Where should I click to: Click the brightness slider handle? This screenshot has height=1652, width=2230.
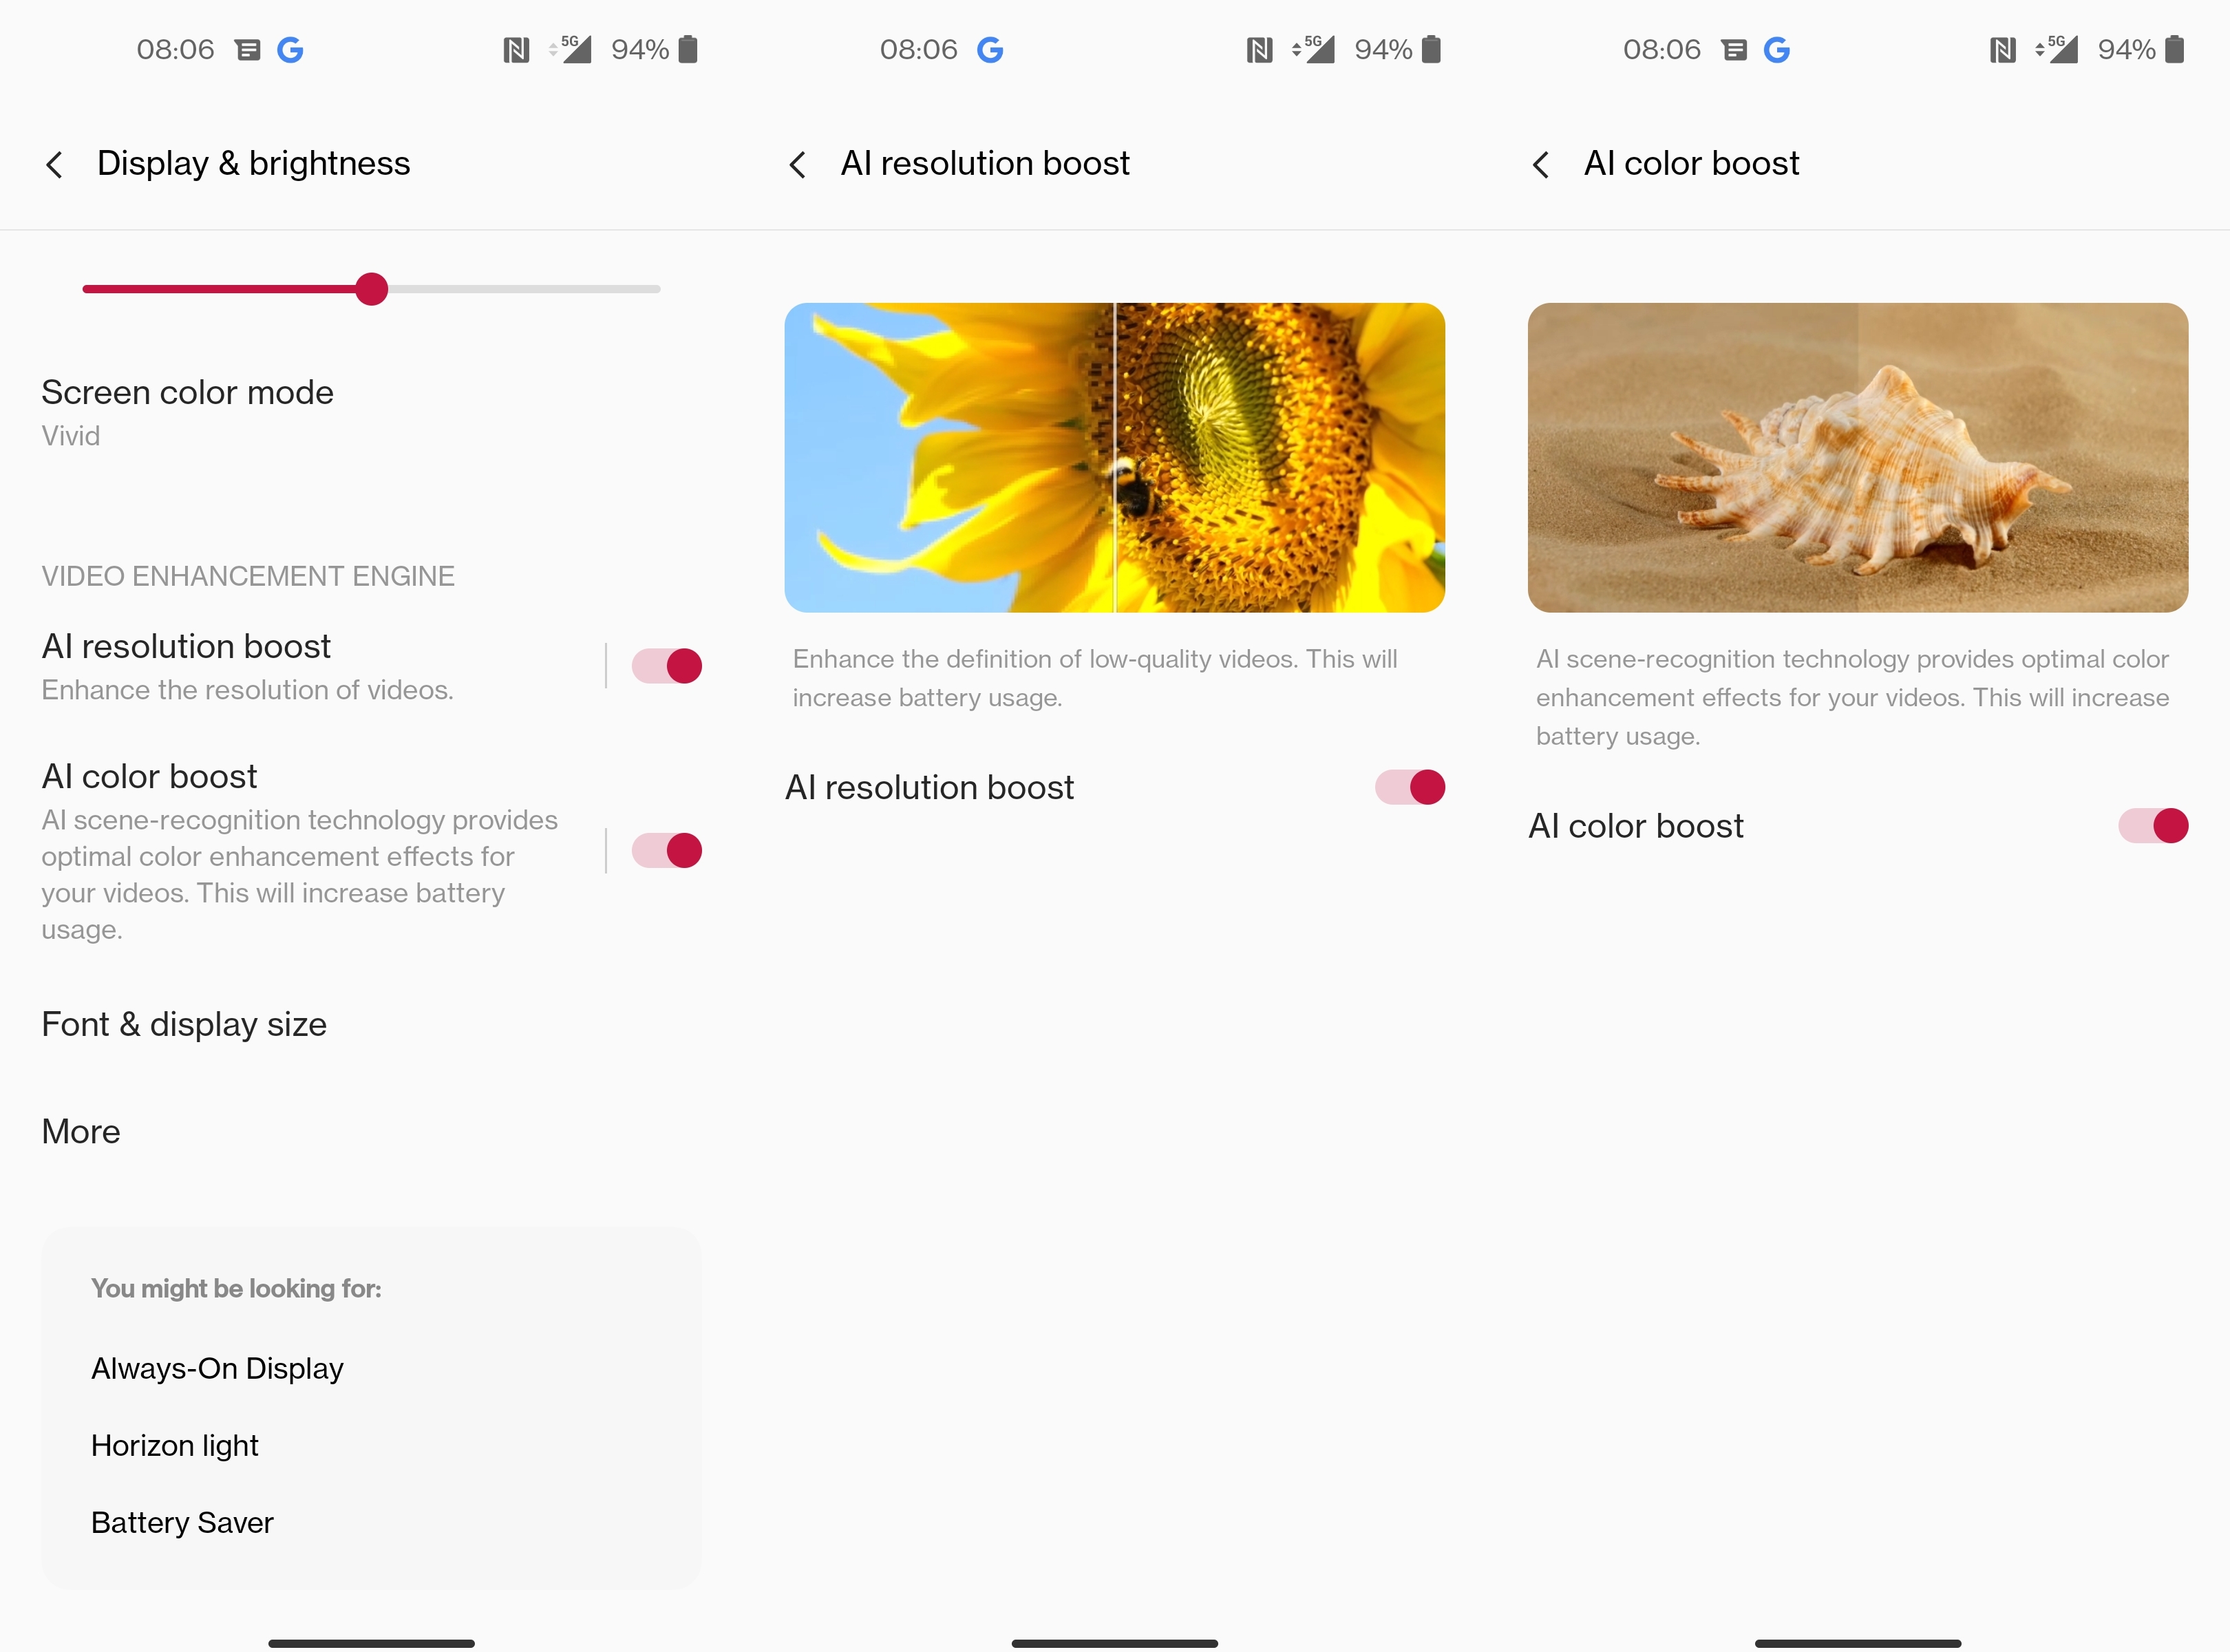[x=372, y=289]
